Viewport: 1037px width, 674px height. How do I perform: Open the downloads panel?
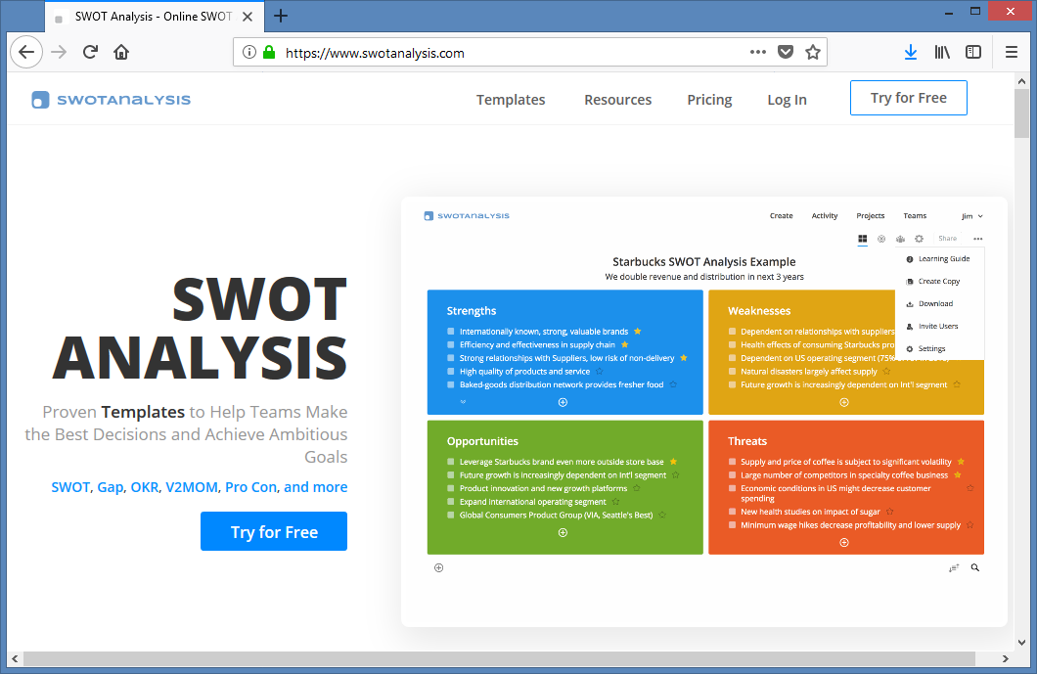pyautogui.click(x=911, y=52)
